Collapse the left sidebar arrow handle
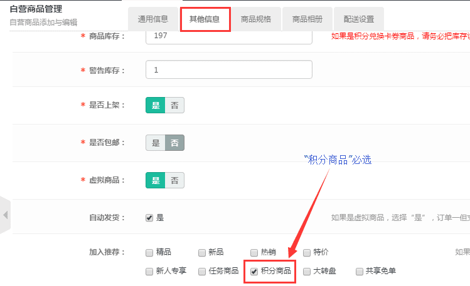The height and width of the screenshot is (286, 470). [x=5, y=215]
